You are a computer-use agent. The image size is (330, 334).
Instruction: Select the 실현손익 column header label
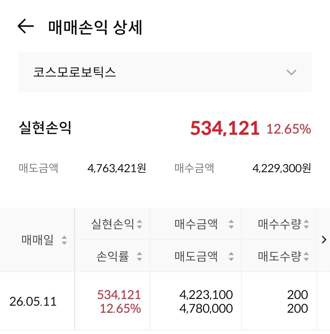112,224
